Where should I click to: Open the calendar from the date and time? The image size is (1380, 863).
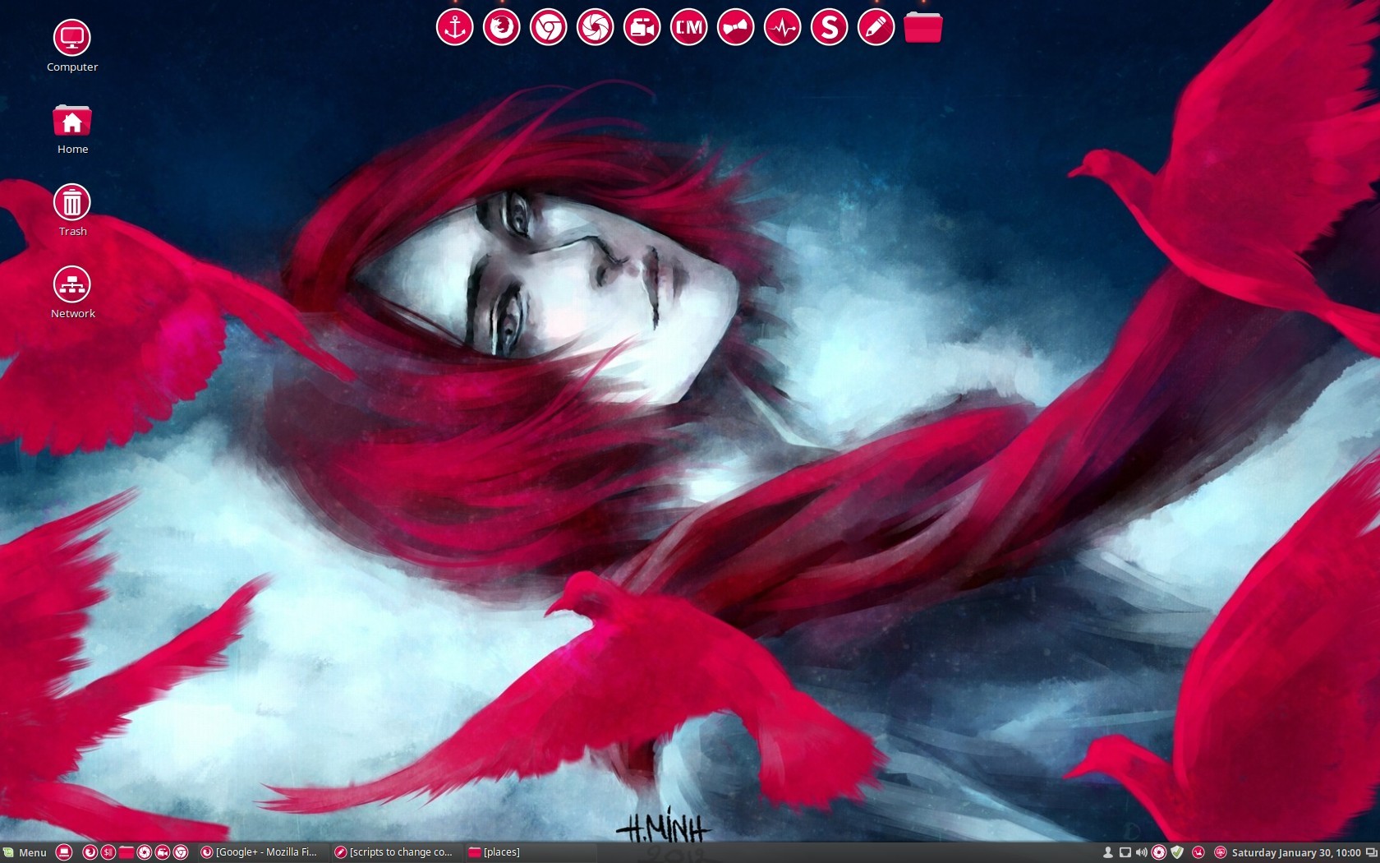(x=1296, y=852)
